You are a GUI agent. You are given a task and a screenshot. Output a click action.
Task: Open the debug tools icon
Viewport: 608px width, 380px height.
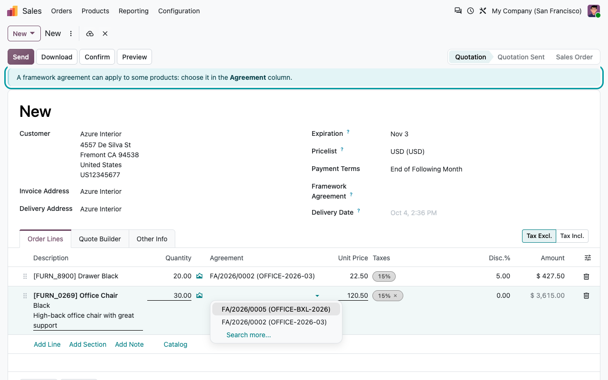click(483, 10)
